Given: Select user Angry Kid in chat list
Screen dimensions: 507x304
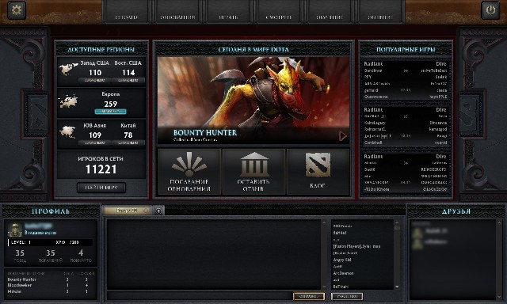Looking at the screenshot, I should coord(342,260).
